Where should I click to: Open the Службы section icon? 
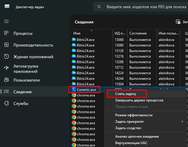(6, 103)
